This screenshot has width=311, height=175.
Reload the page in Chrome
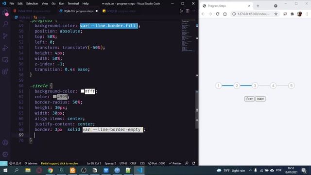click(x=218, y=14)
